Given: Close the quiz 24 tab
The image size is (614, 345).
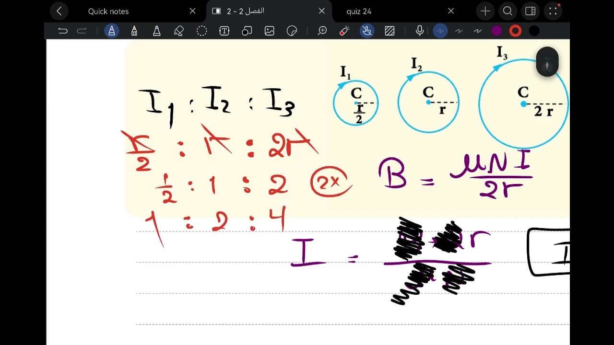Looking at the screenshot, I should click(451, 11).
